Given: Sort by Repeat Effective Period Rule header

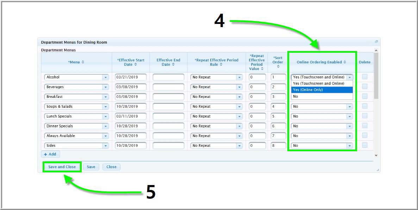Looking at the screenshot, I should tap(216, 62).
